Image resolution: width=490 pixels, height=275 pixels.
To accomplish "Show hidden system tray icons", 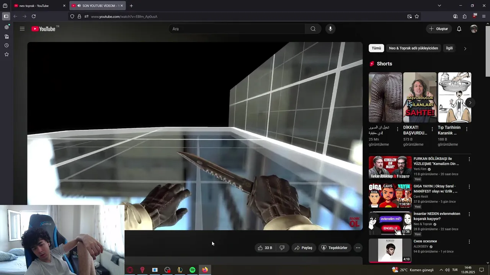I will (441, 270).
